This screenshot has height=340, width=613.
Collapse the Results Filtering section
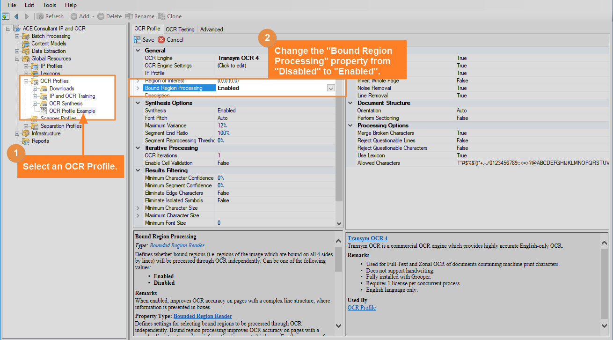[x=138, y=170]
